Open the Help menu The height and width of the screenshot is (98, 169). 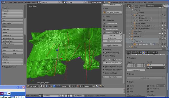click(34, 2)
